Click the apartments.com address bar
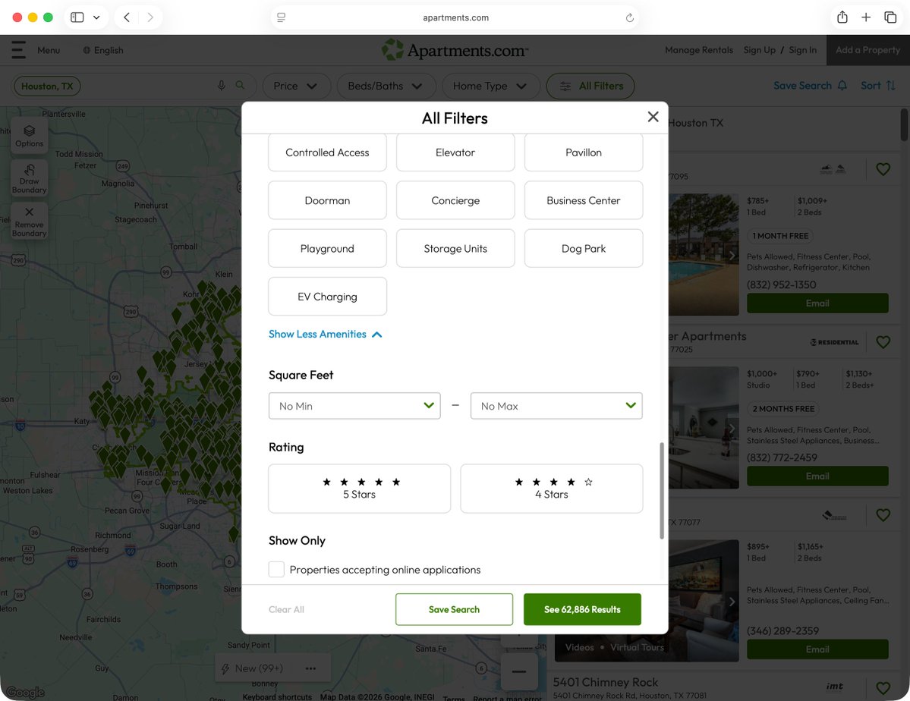The image size is (910, 701). tap(455, 17)
